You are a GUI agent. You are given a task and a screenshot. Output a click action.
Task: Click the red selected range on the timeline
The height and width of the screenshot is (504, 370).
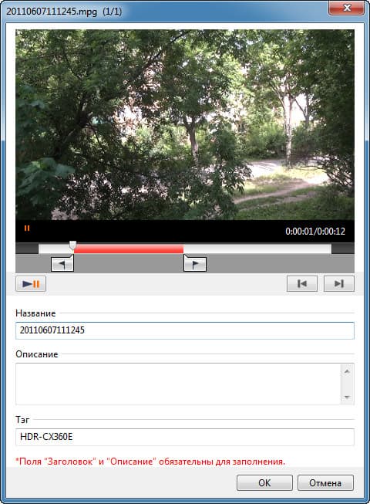tap(129, 249)
